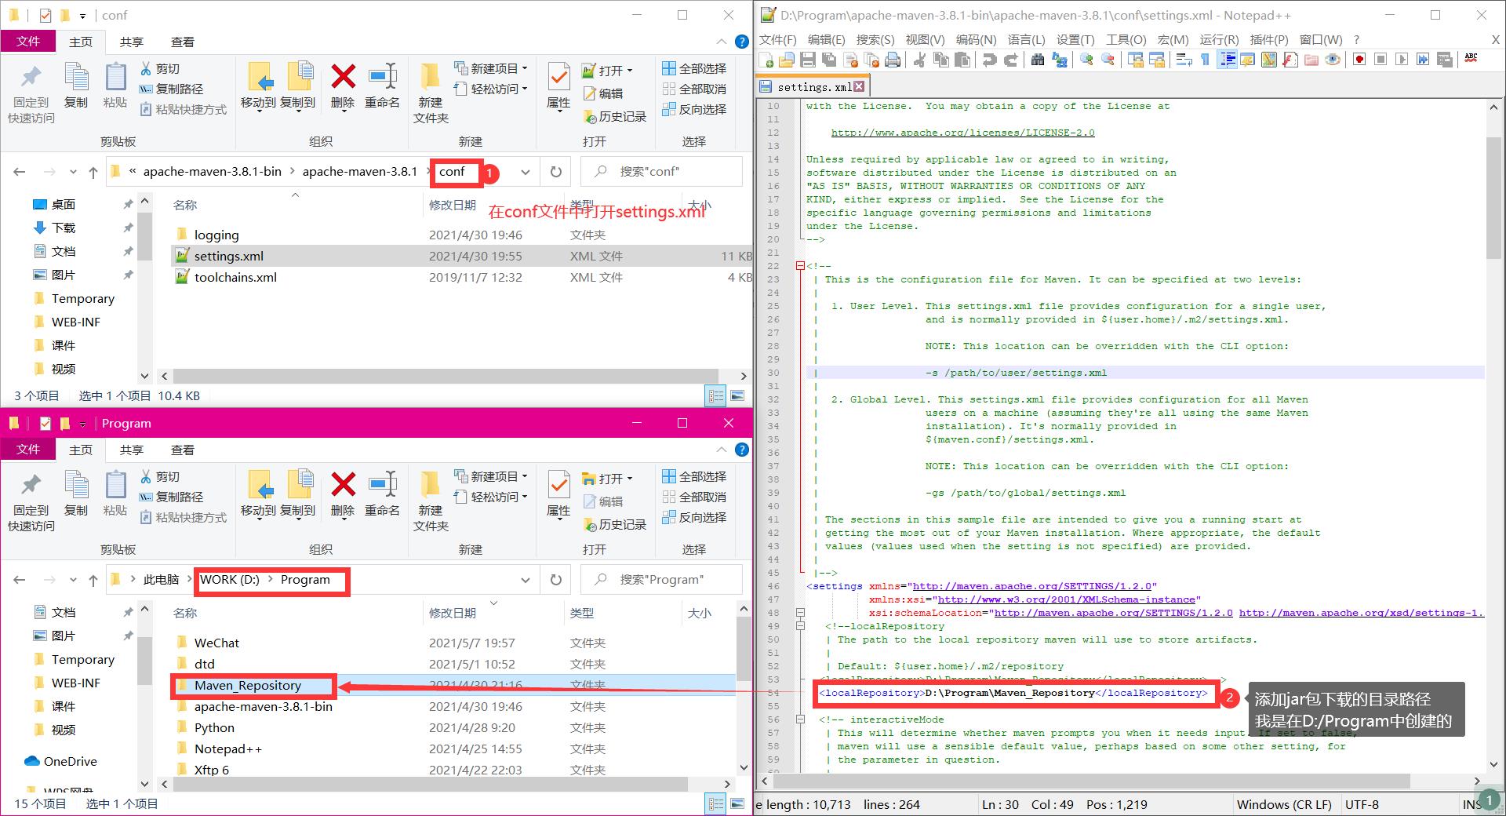The height and width of the screenshot is (816, 1506).
Task: Click the Cut scissors icon in Notepad++
Action: pos(920,60)
